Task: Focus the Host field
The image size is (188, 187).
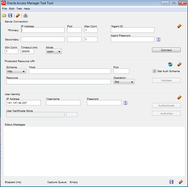Action: 70,71
